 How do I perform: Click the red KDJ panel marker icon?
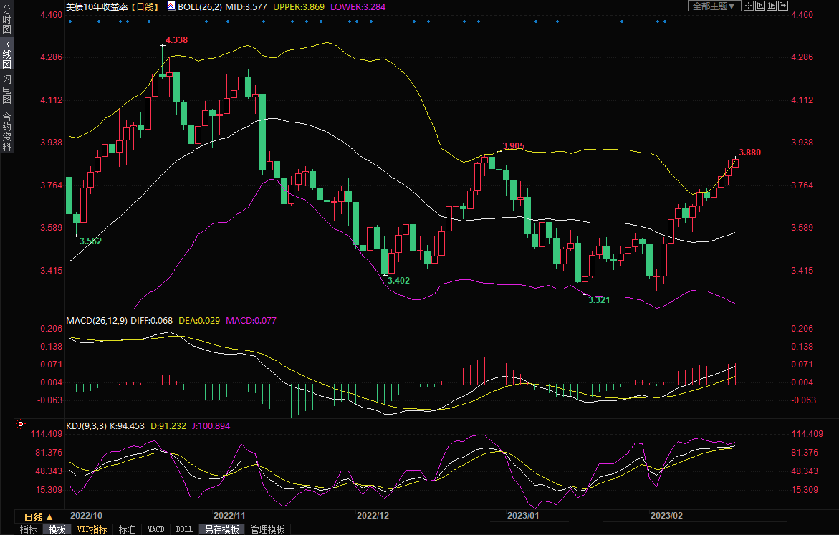coord(21,424)
